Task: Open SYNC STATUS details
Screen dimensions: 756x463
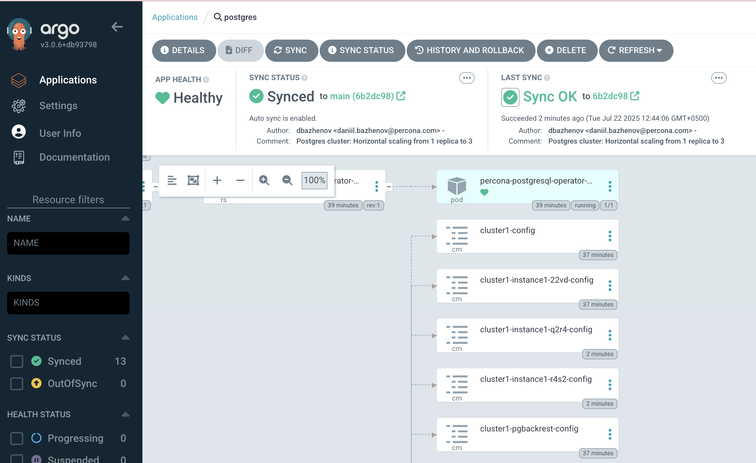Action: (362, 50)
